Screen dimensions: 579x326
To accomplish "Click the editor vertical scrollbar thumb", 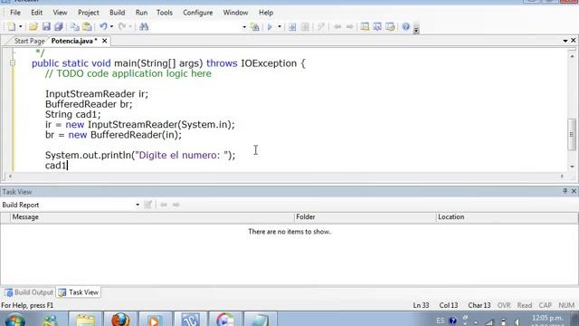I will (572, 134).
